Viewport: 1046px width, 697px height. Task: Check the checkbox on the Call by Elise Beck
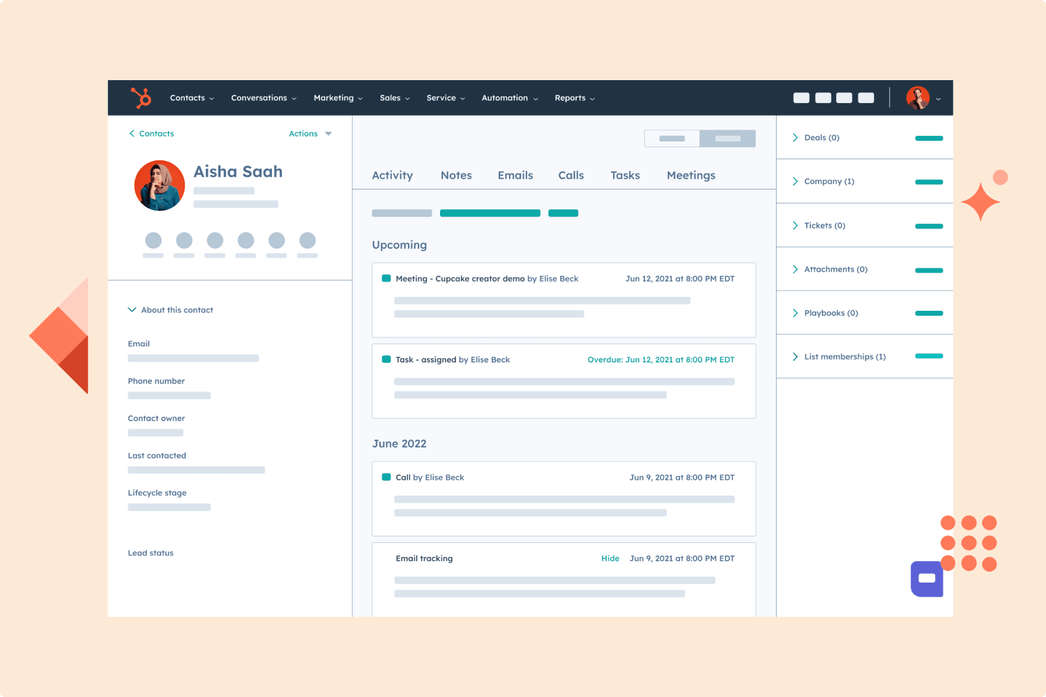(x=386, y=477)
